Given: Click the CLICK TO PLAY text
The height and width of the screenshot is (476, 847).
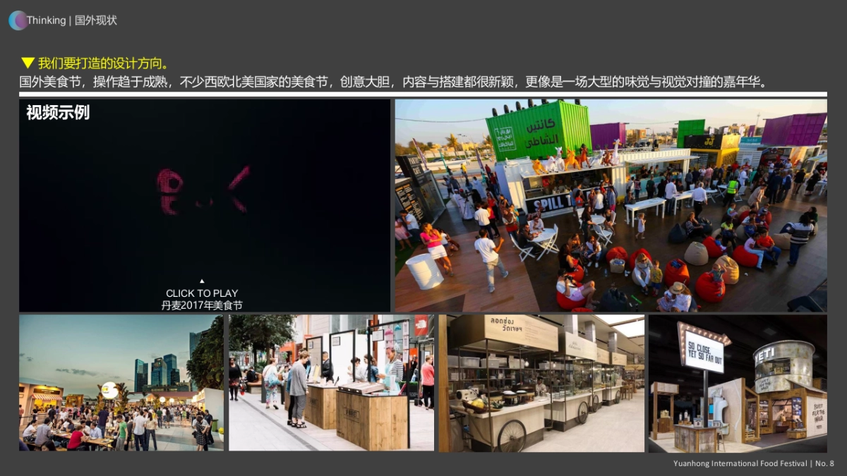Looking at the screenshot, I should (202, 293).
